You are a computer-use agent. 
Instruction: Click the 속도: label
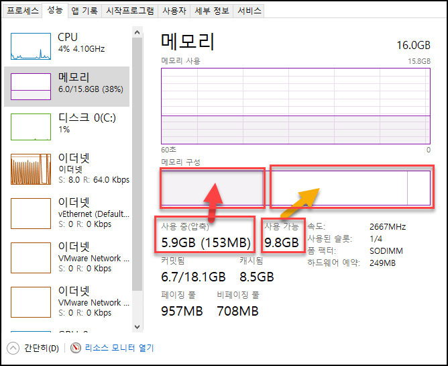tap(316, 226)
